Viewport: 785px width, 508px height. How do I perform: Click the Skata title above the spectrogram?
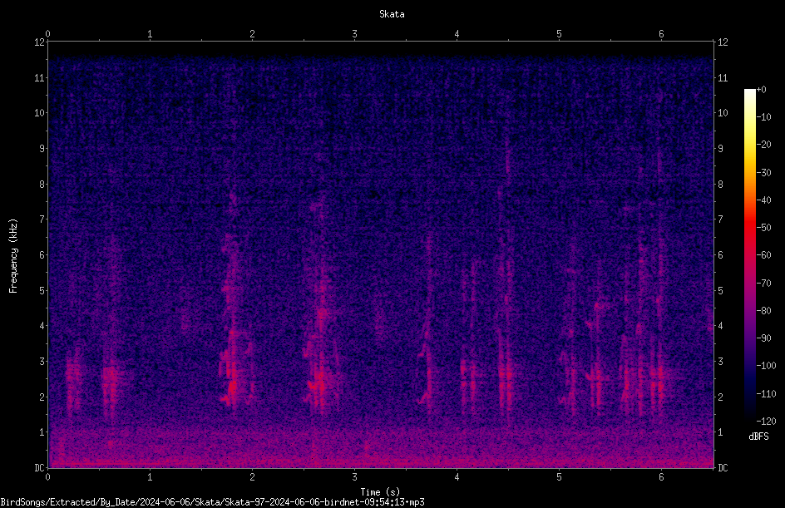tap(392, 14)
